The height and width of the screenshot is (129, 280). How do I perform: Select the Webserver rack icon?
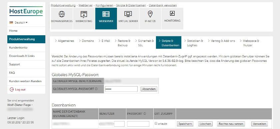pyautogui.click(x=106, y=14)
